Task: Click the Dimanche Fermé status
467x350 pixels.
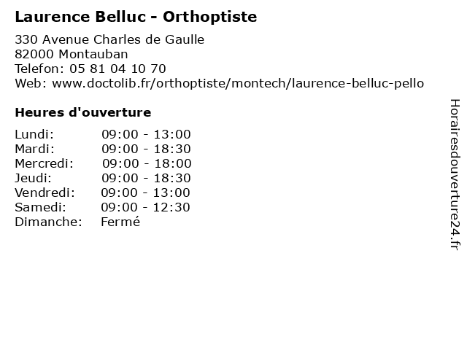Action: pos(120,222)
